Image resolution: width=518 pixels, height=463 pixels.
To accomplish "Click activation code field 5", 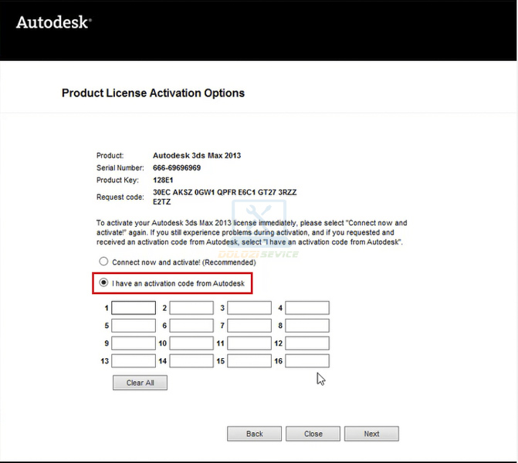I will coord(134,326).
